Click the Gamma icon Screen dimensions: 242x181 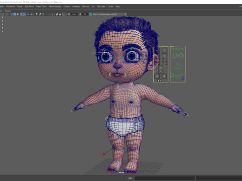(x=80, y=14)
